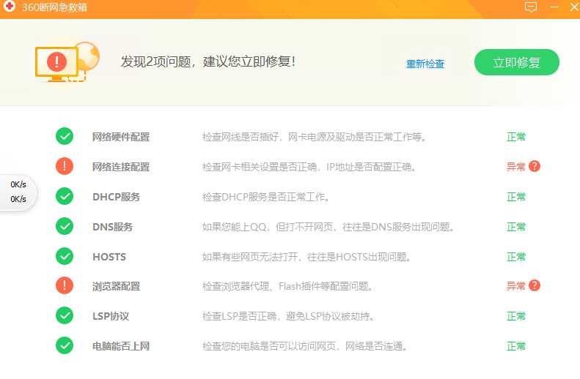Click the description mentioning 如果您能上QQ
580x379 pixels.
(x=328, y=227)
